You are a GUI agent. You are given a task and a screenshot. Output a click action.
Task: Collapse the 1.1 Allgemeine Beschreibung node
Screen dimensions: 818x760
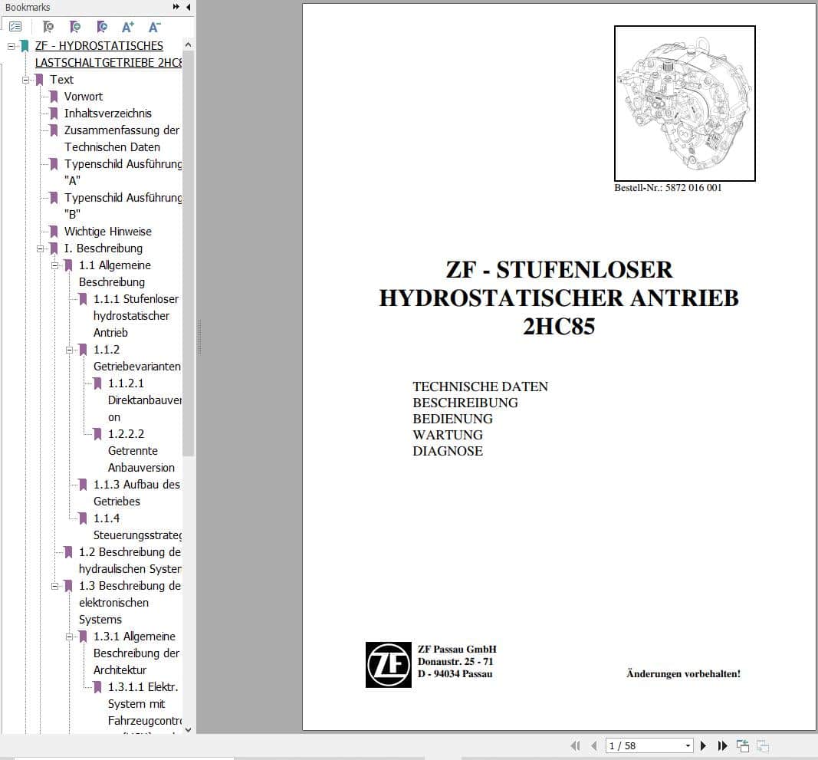pos(54,265)
